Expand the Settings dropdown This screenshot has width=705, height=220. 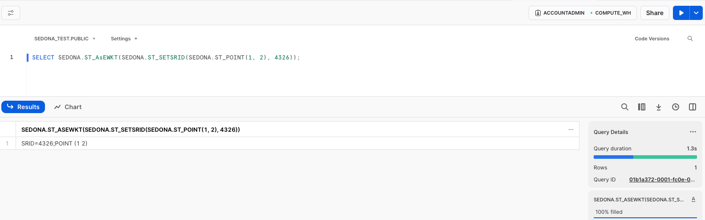[124, 39]
